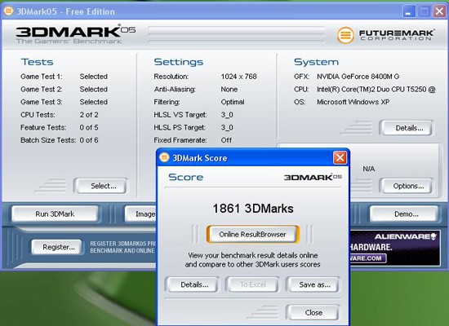Click the Resolution value 1024 x 768
Screen dimensions: 449x326
click(x=238, y=77)
